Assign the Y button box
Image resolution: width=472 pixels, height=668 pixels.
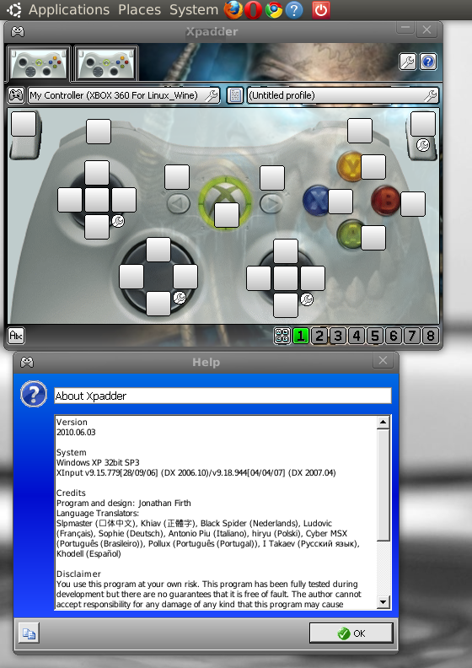coord(373,166)
